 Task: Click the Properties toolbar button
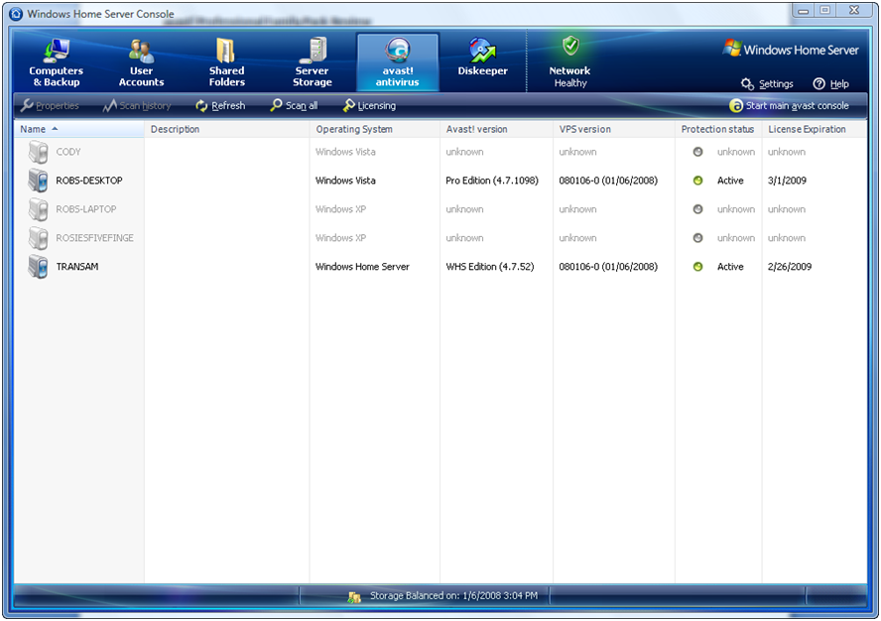point(50,106)
